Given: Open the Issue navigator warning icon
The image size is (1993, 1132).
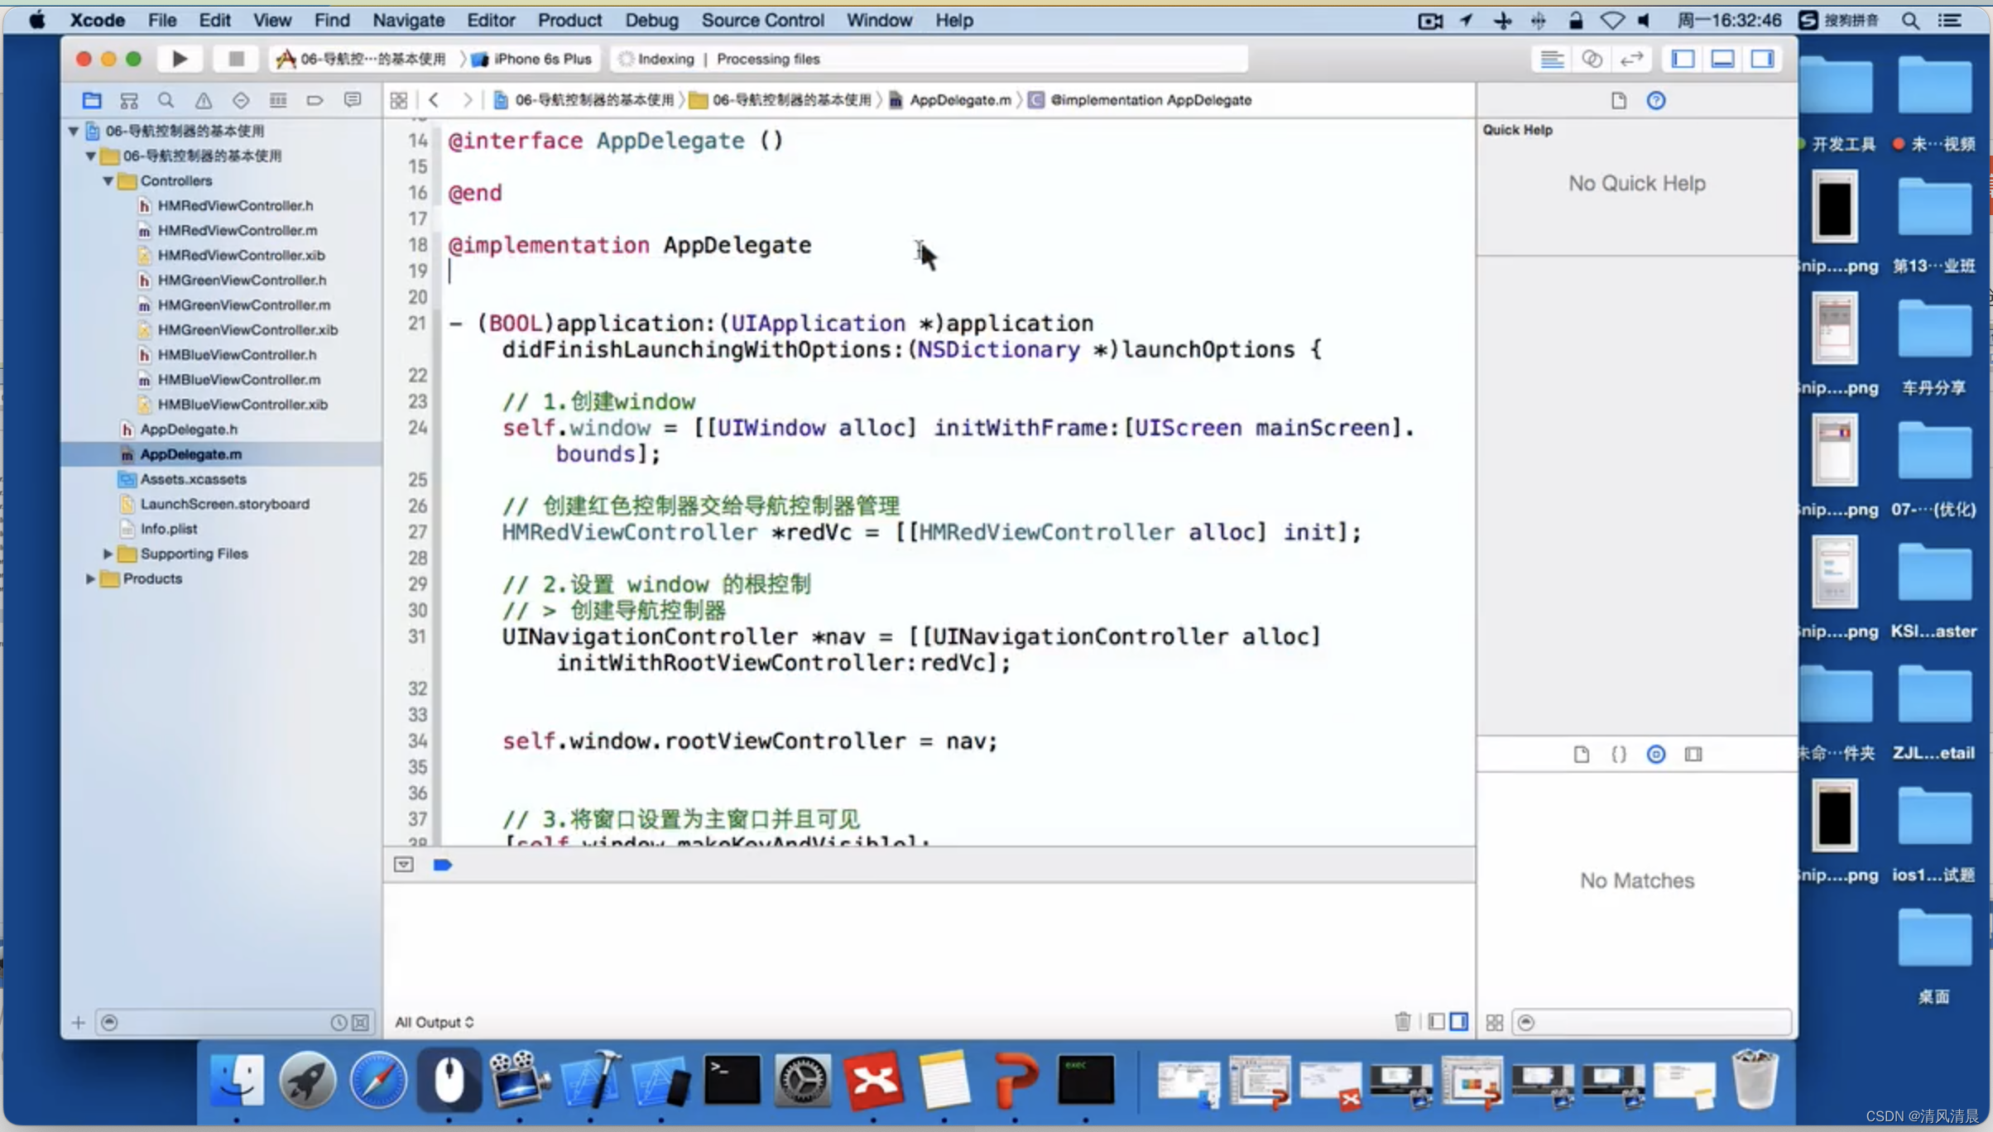Looking at the screenshot, I should click(x=203, y=101).
